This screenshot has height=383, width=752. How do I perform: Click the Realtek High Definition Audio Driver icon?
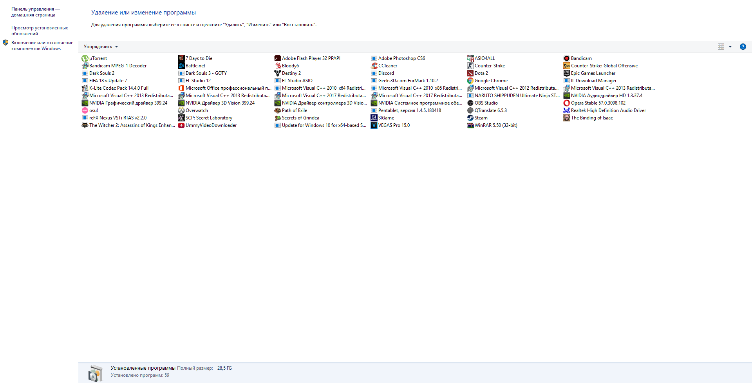[x=566, y=110]
